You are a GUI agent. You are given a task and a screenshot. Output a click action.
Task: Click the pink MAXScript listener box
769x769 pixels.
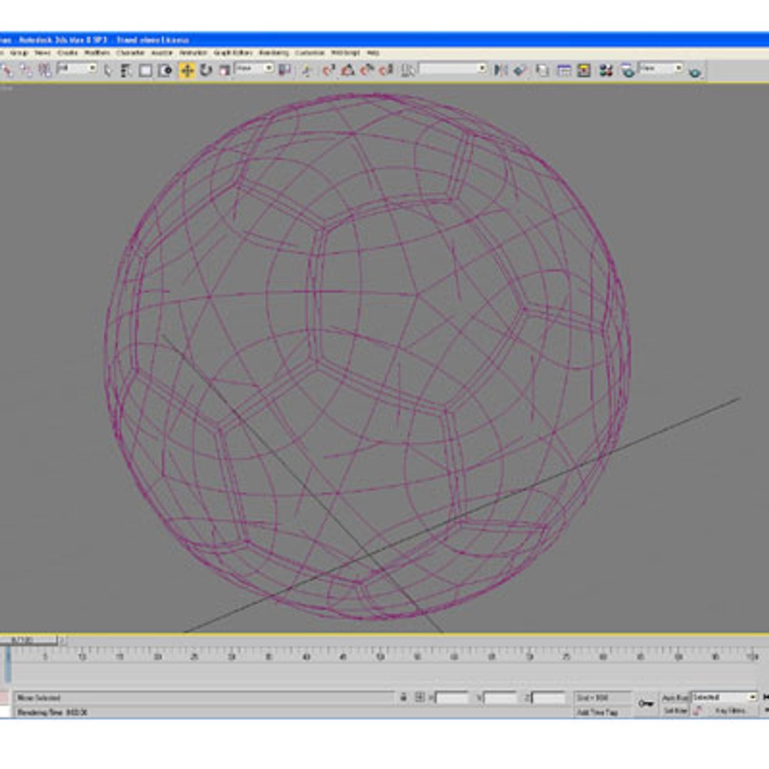click(x=4, y=697)
